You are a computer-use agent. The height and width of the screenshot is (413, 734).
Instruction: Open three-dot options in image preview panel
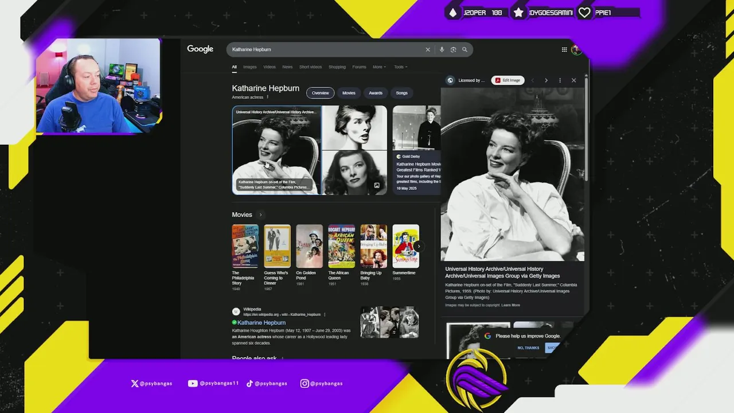560,80
